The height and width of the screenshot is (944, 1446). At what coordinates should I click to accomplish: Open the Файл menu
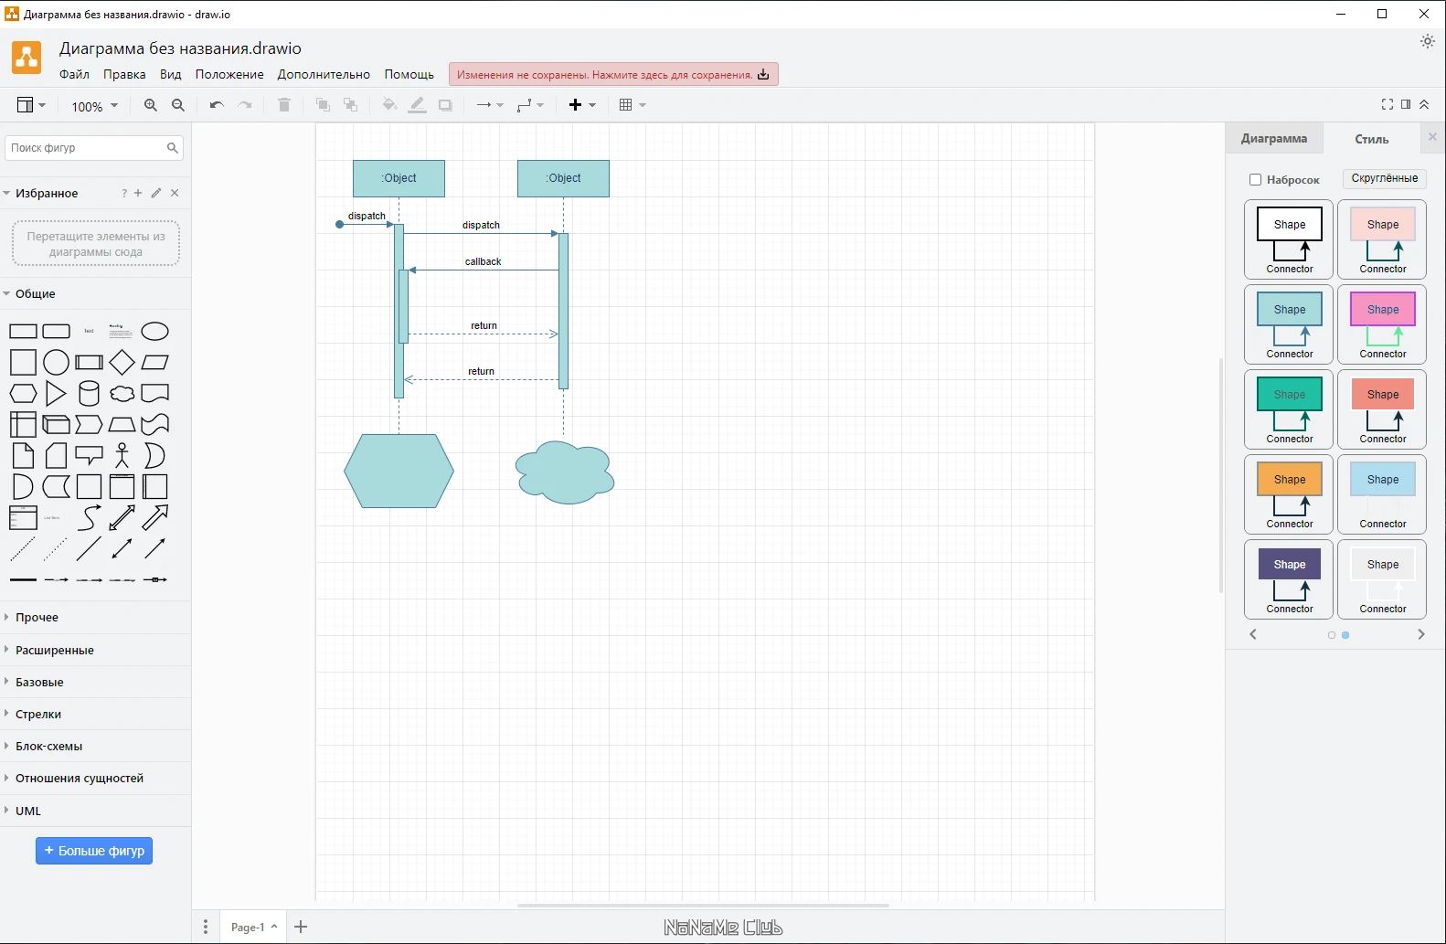click(74, 74)
